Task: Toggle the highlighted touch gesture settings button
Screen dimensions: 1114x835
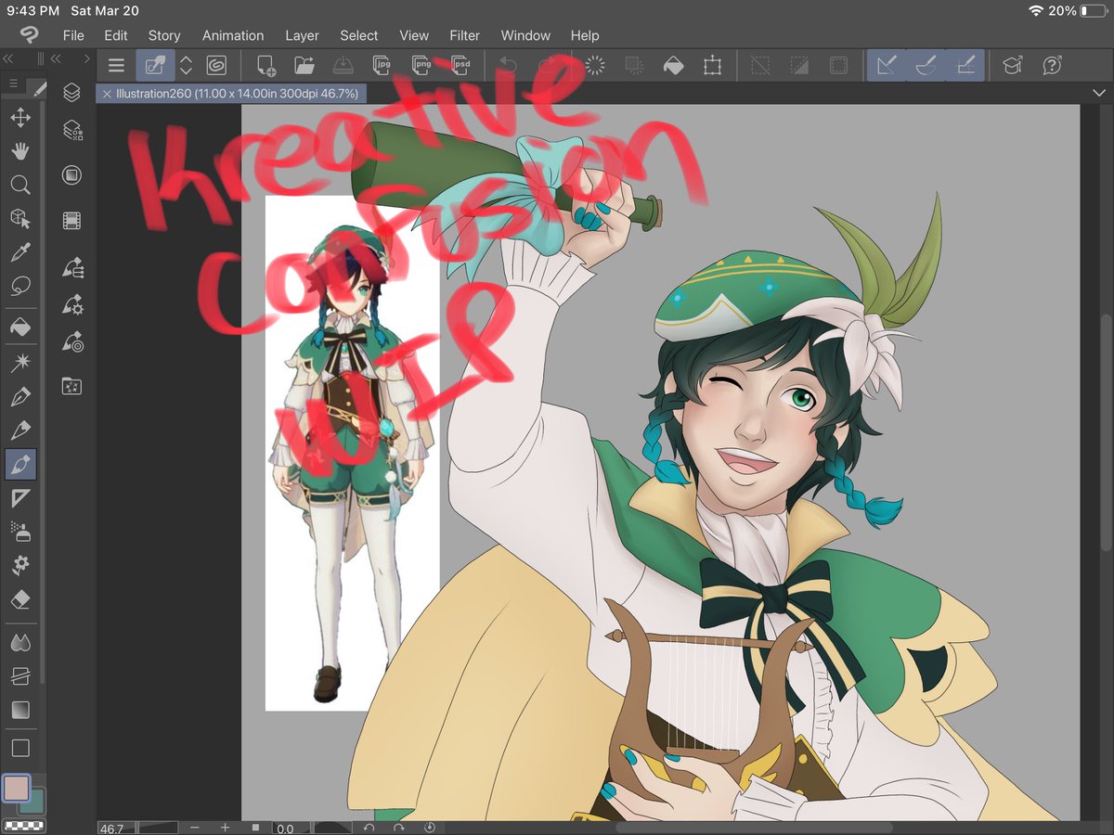Action: click(x=154, y=65)
